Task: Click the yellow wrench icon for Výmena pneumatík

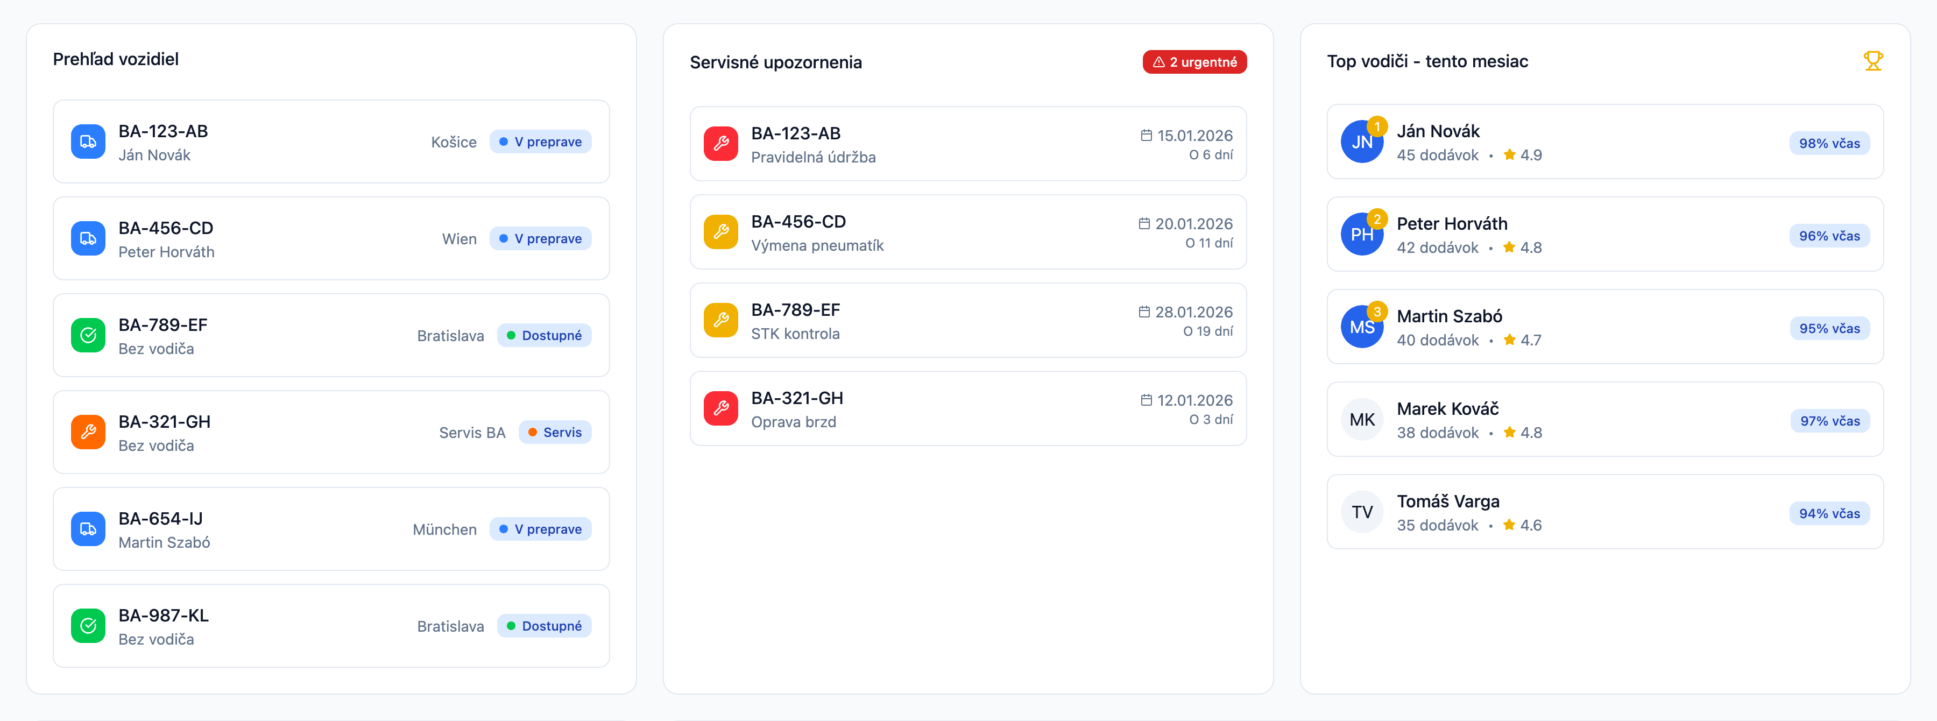Action: coord(720,232)
